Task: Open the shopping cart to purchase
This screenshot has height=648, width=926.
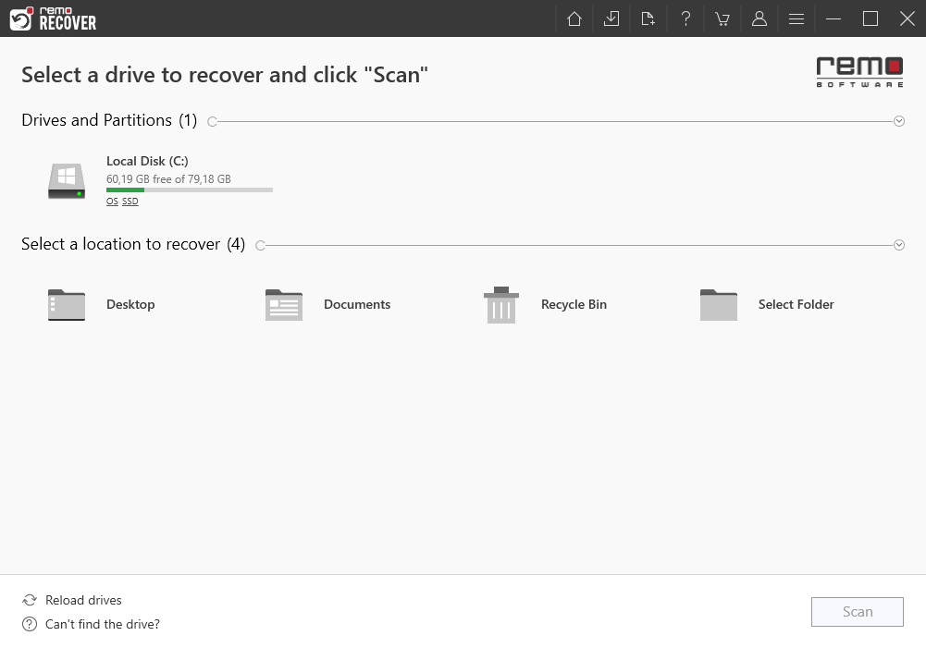Action: [722, 18]
